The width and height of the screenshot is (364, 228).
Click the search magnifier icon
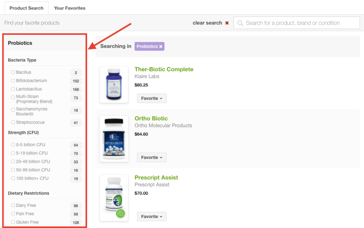coord(240,23)
